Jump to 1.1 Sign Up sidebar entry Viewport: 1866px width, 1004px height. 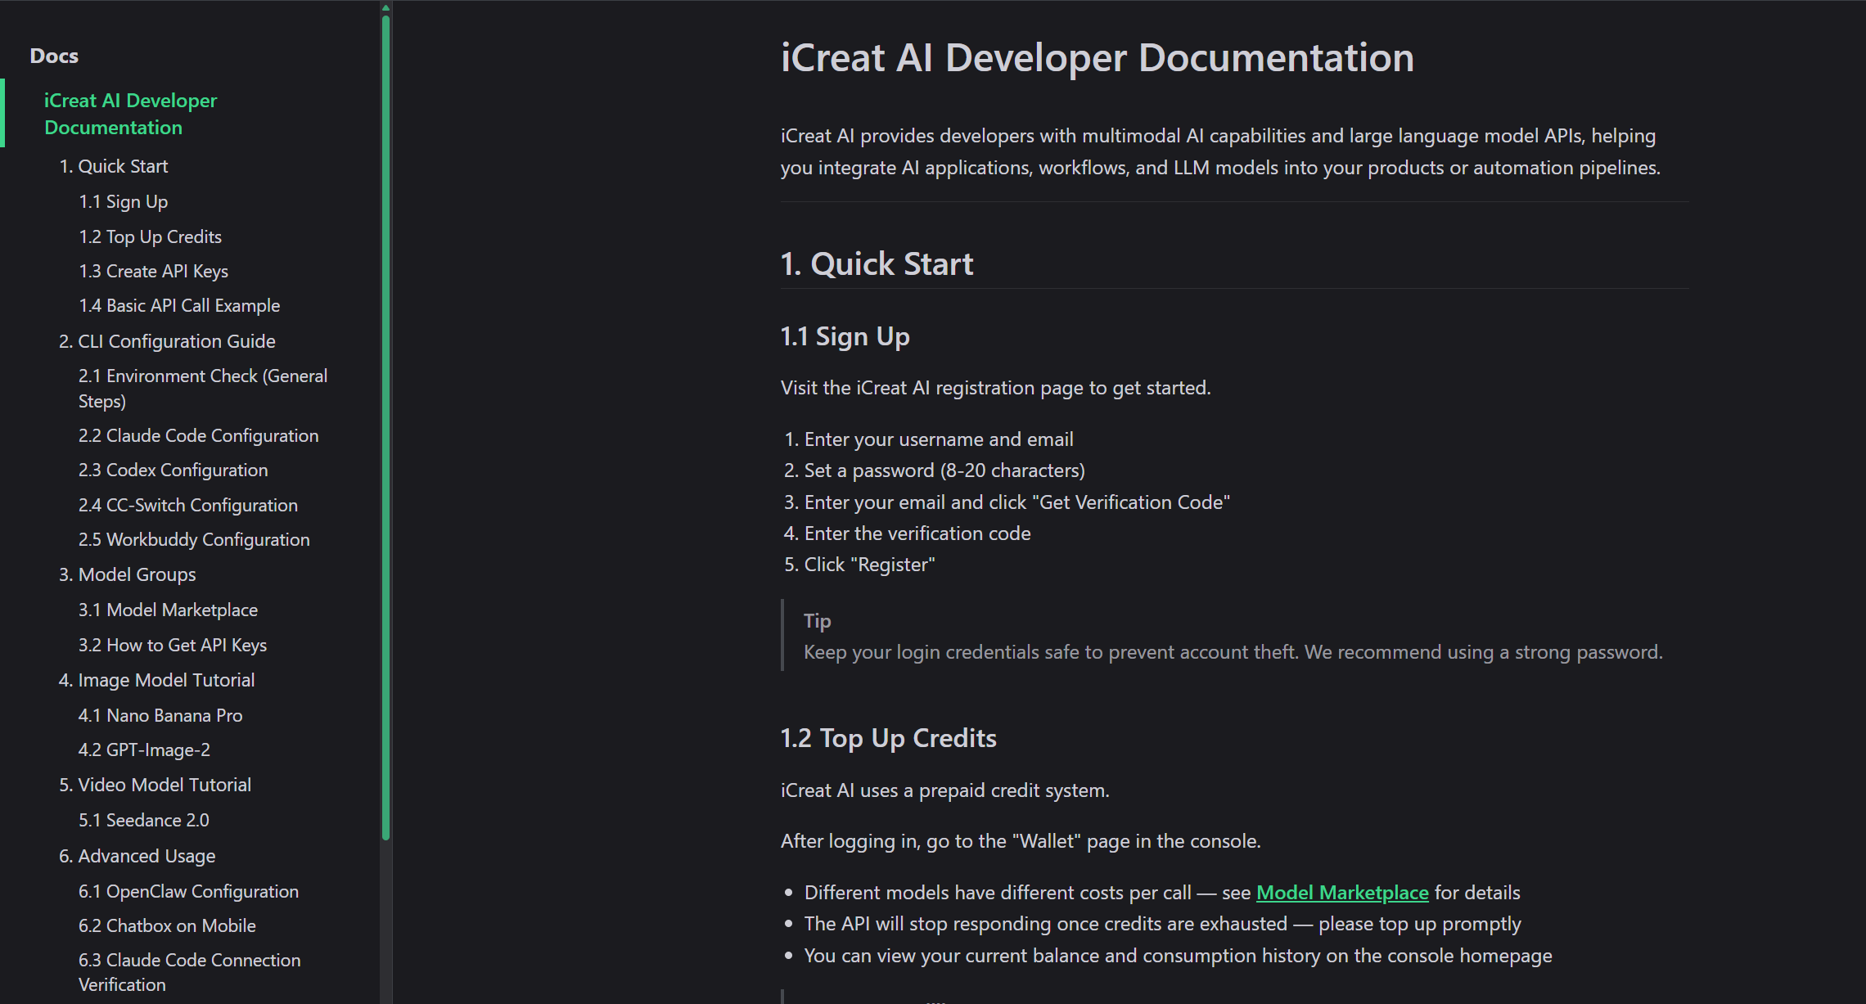coord(123,201)
